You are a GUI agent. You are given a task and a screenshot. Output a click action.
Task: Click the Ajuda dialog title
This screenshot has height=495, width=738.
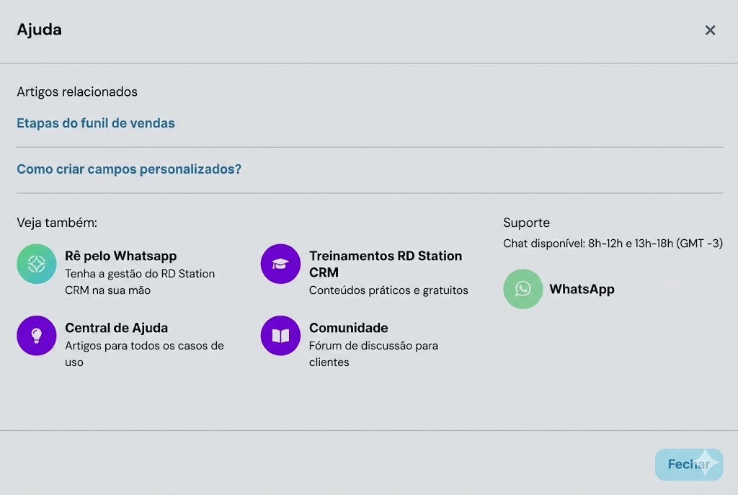tap(40, 30)
